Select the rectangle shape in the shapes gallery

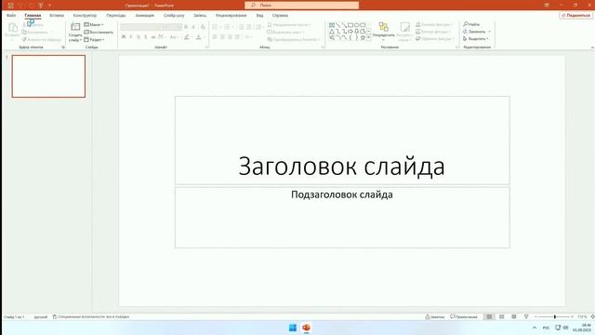350,25
